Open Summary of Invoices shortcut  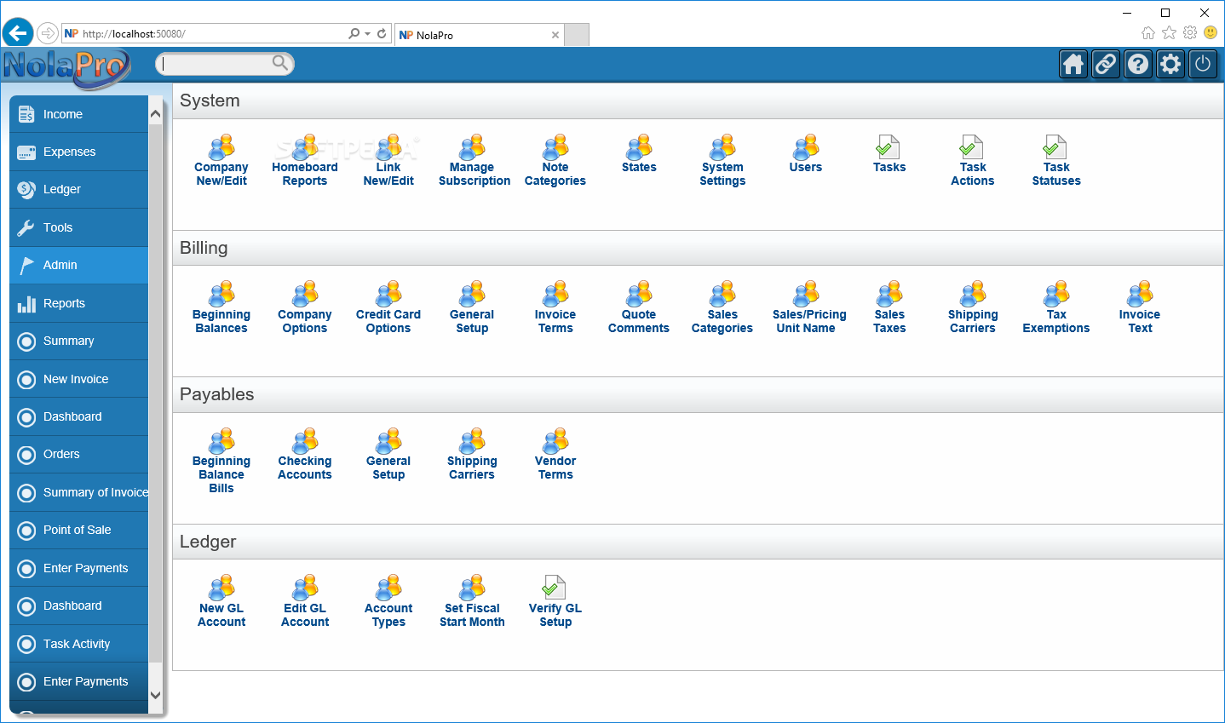click(x=79, y=492)
